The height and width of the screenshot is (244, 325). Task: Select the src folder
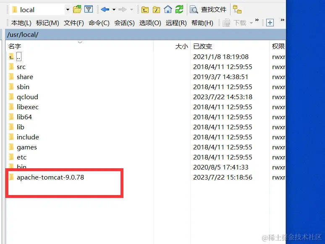point(21,67)
